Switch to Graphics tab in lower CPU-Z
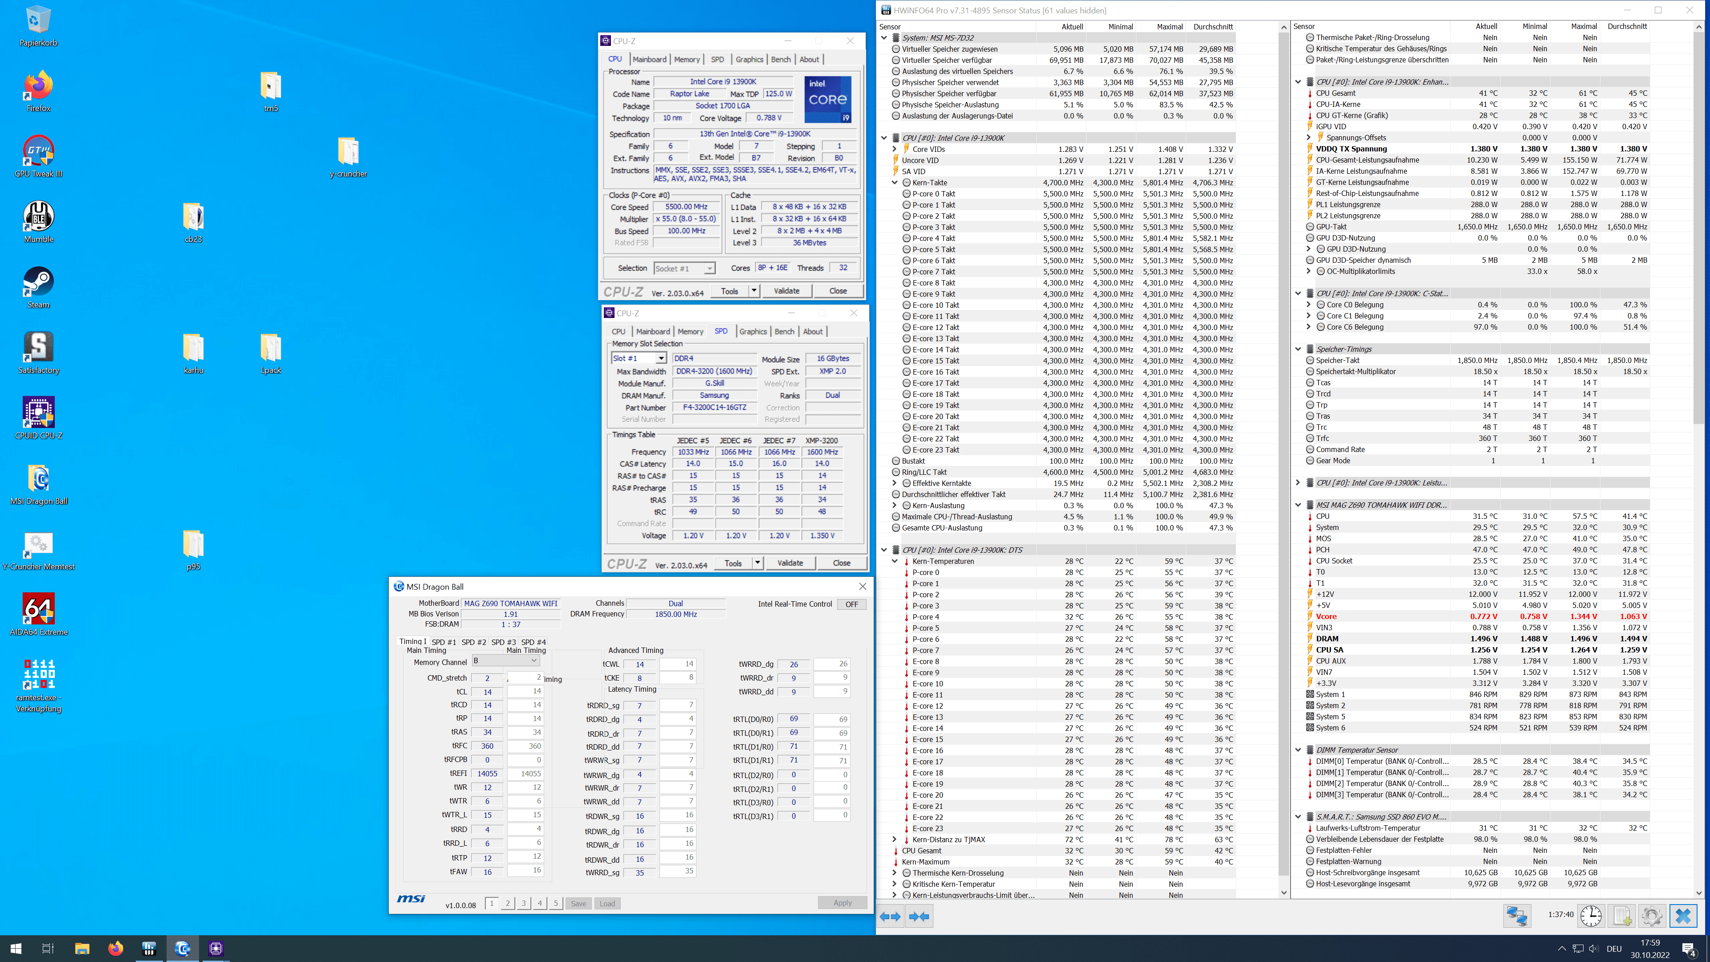Viewport: 1710px width, 962px height. click(x=753, y=332)
